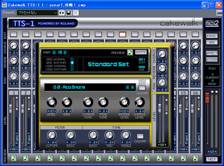This screenshot has height=166, width=224.
Task: Click the preset previous/next arrows button
Action: click(x=62, y=13)
